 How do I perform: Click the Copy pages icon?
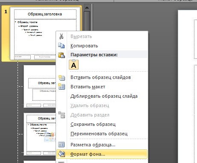tap(62, 46)
